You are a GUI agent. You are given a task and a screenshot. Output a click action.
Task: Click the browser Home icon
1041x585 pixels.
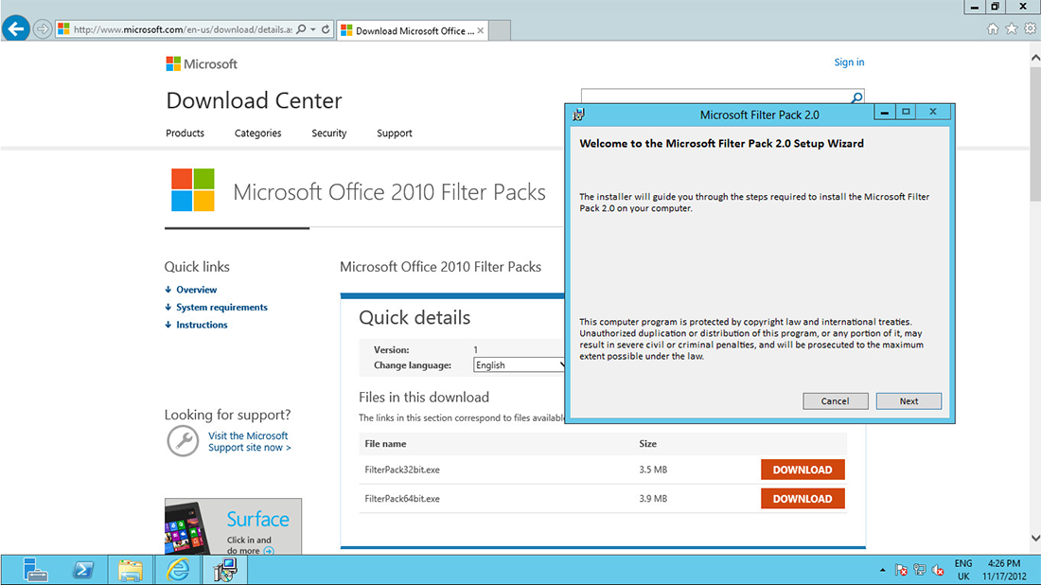993,28
